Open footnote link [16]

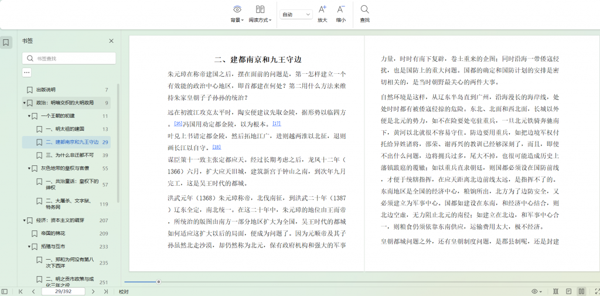178,123
